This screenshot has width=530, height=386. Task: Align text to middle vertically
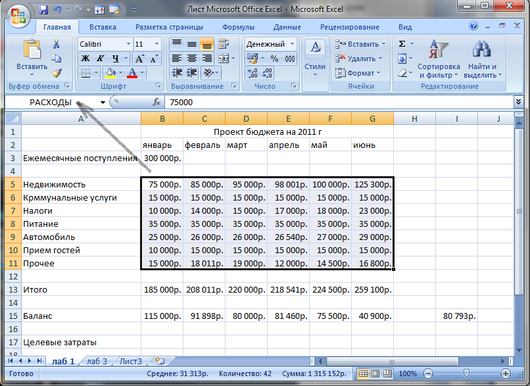(191, 44)
